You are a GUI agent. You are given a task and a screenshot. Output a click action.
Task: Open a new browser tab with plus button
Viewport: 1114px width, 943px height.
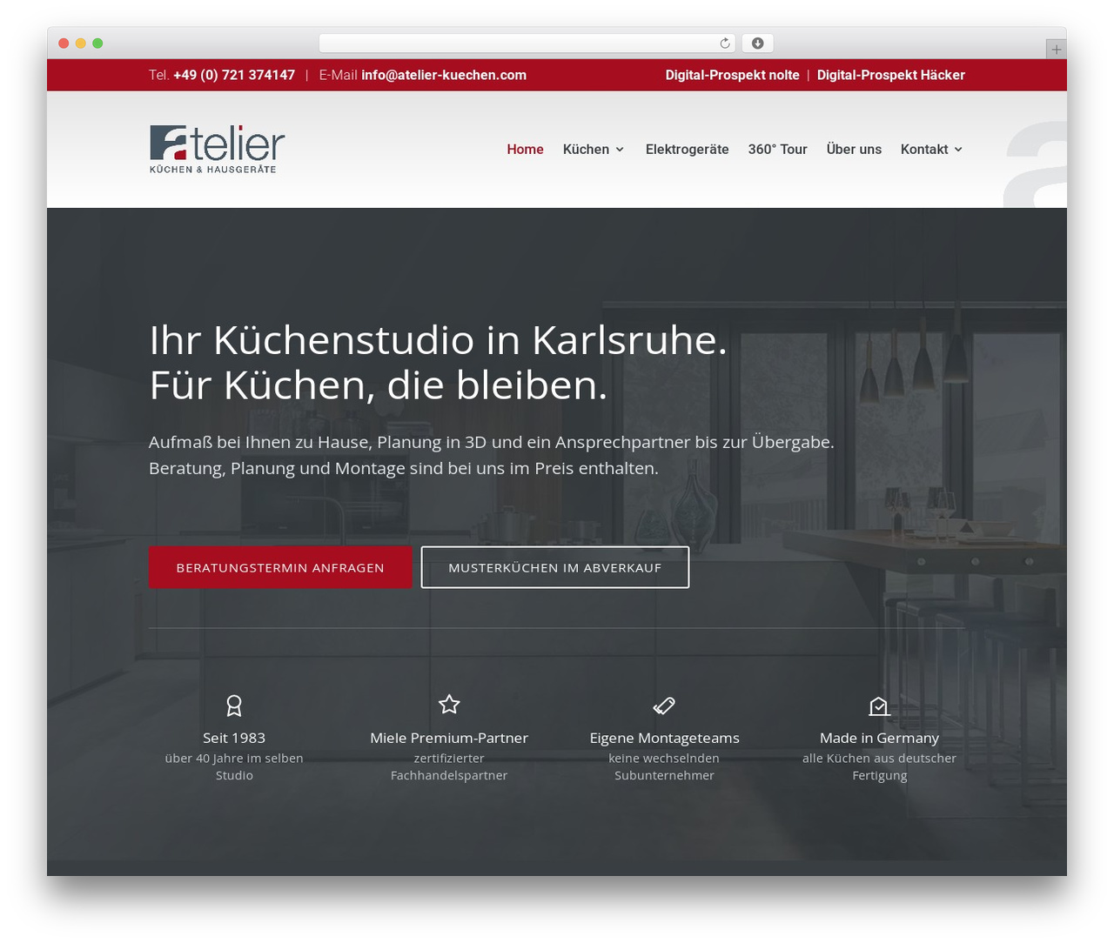click(1057, 50)
